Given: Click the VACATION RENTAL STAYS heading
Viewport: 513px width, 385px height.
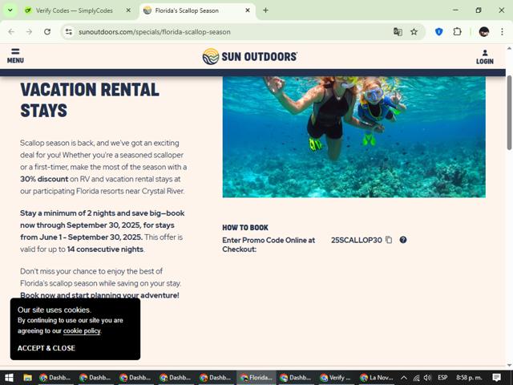Looking at the screenshot, I should click(90, 99).
